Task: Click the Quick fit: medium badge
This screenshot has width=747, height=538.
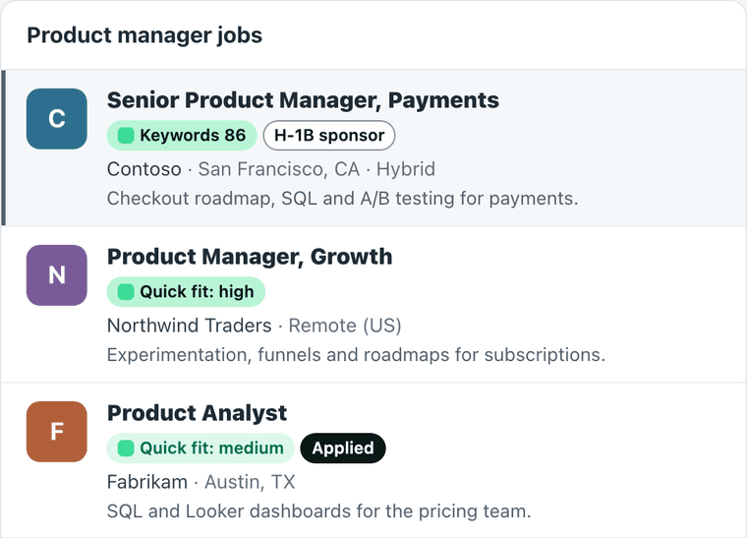Action: coord(201,448)
